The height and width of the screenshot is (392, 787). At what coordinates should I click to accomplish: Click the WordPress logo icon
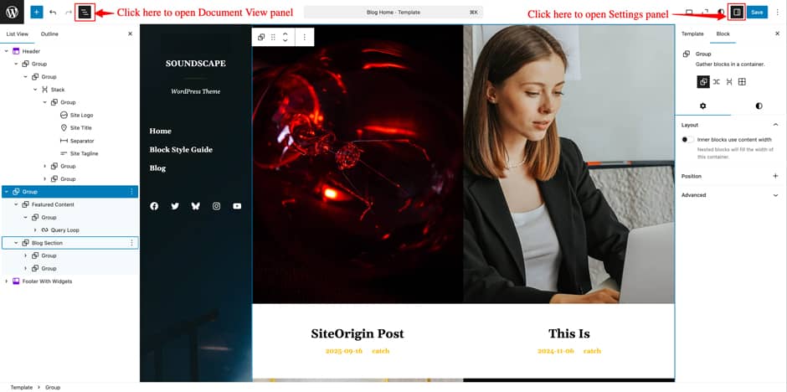(x=12, y=12)
